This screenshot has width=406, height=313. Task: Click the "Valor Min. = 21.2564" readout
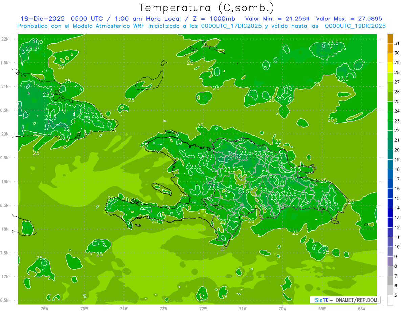coord(277,19)
